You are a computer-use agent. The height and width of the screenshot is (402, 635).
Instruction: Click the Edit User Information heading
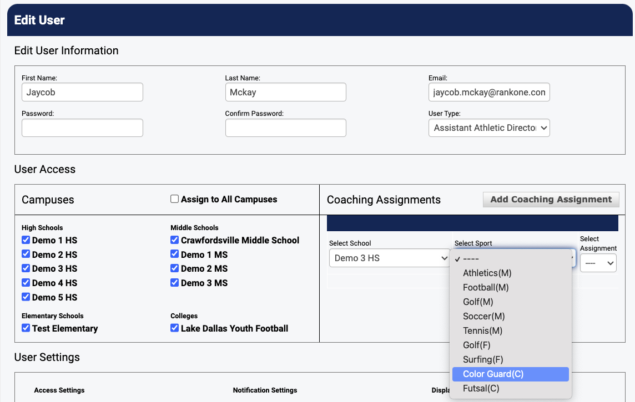[67, 50]
